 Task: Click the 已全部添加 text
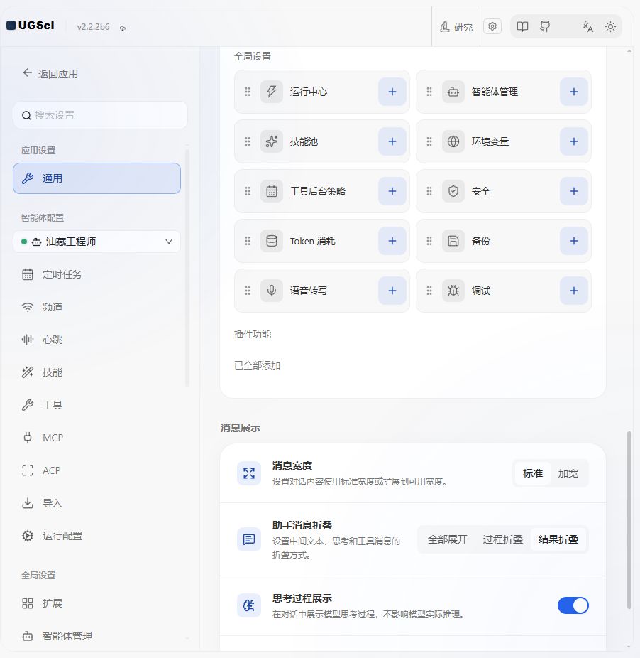[257, 365]
